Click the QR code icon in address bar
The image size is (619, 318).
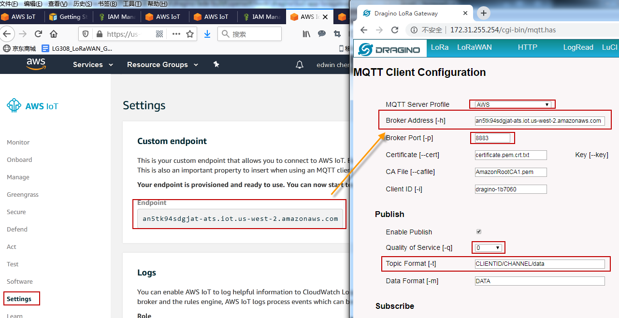point(159,34)
